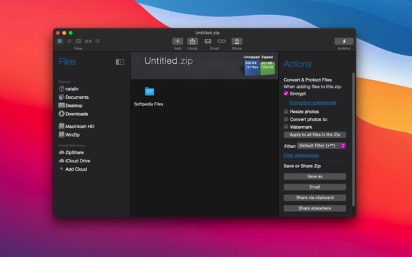
Task: Select the Add Cloud label
Action: (76, 169)
